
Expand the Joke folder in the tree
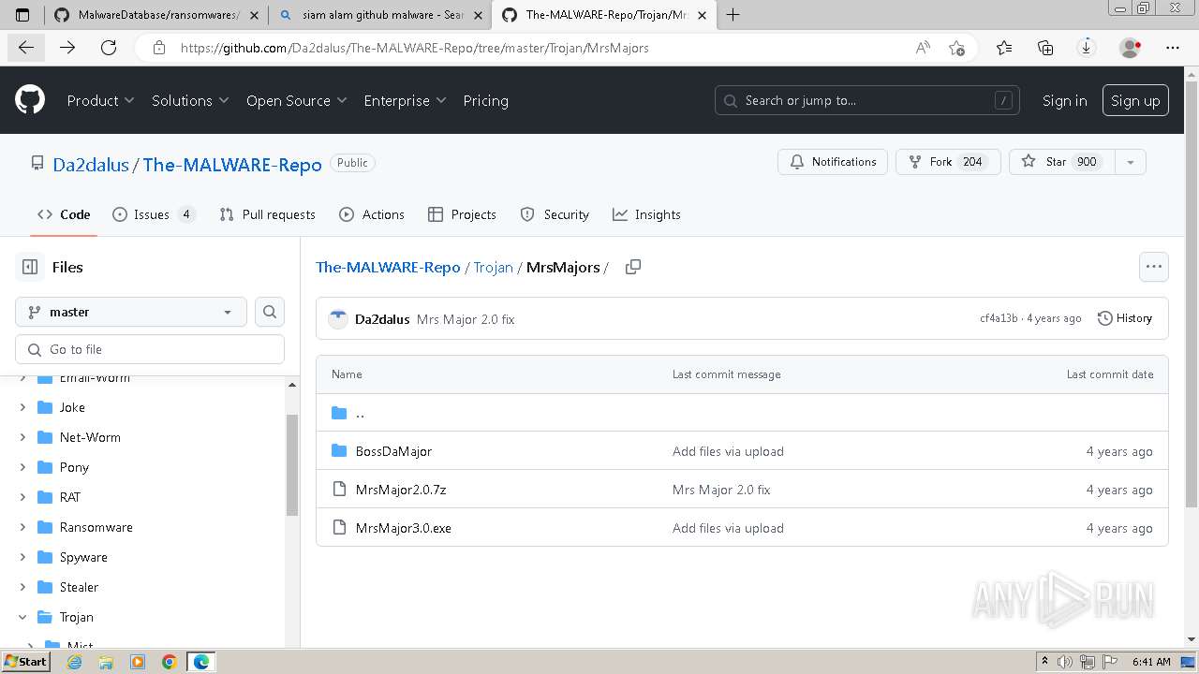coord(22,407)
